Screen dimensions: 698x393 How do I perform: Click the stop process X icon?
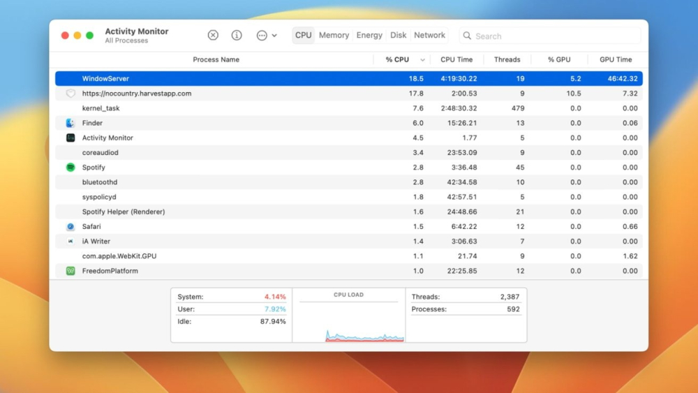[213, 36]
